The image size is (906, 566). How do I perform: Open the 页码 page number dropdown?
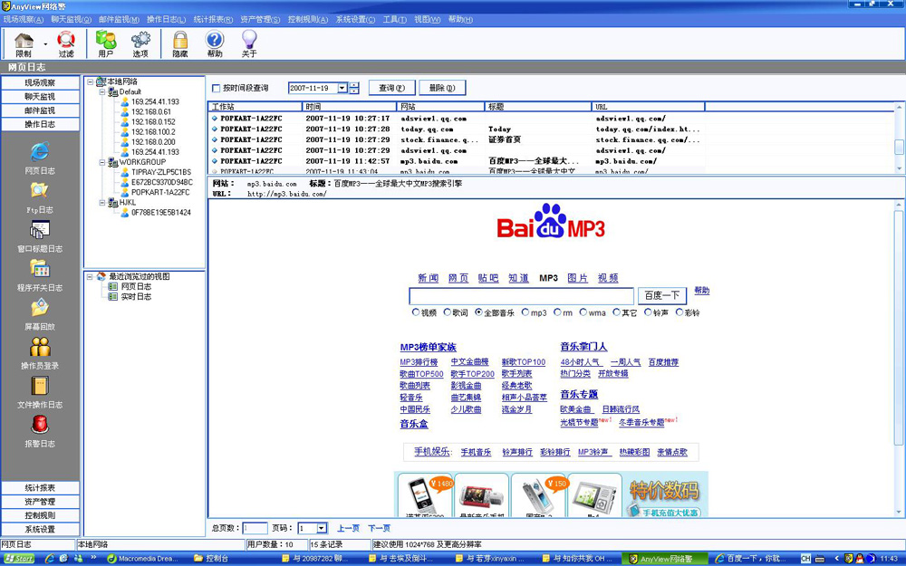pyautogui.click(x=322, y=528)
